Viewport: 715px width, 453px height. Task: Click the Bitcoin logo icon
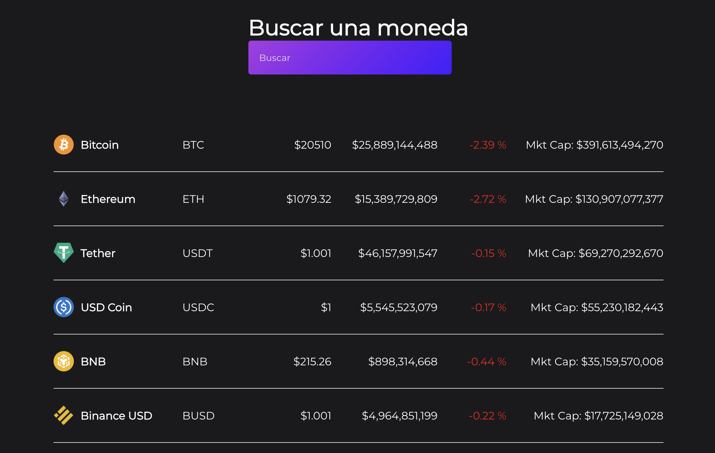click(x=64, y=145)
